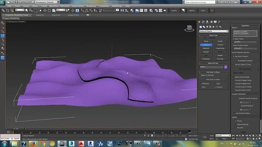Open the selection filter dropdown in toolbar
Screen dimensions: 262x147
click(x=20, y=10)
